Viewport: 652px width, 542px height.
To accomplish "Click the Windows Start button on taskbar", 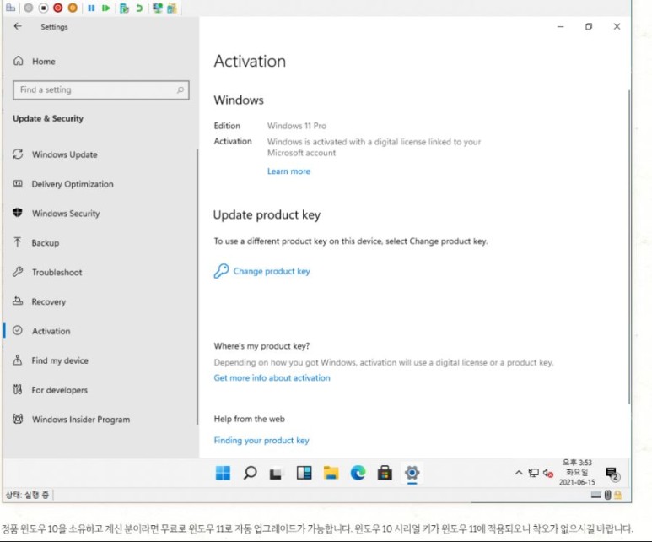I will [x=223, y=473].
